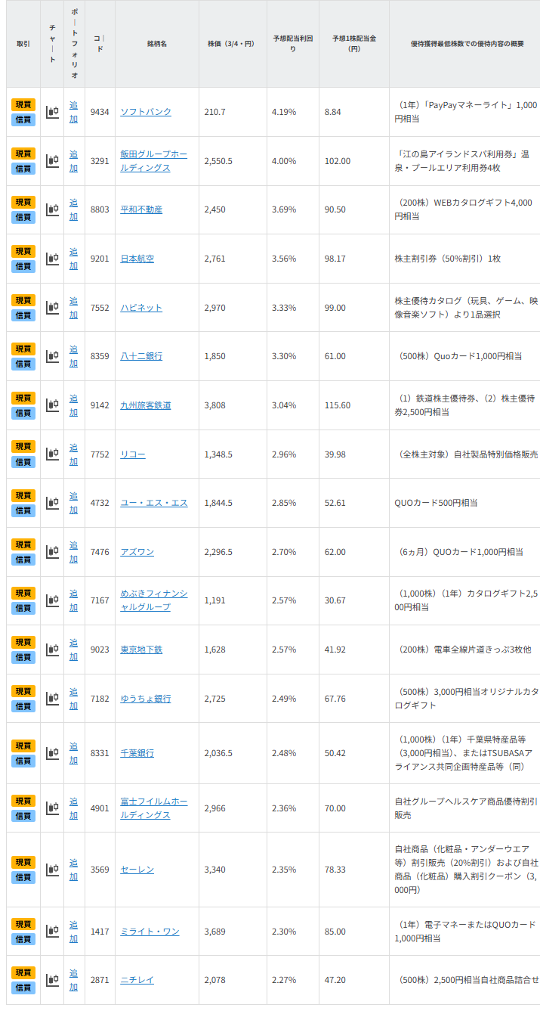Viewport: 540px width, 1014px height.
Task: Click 信買 button for ミライト・ワン
Action: [x=23, y=939]
